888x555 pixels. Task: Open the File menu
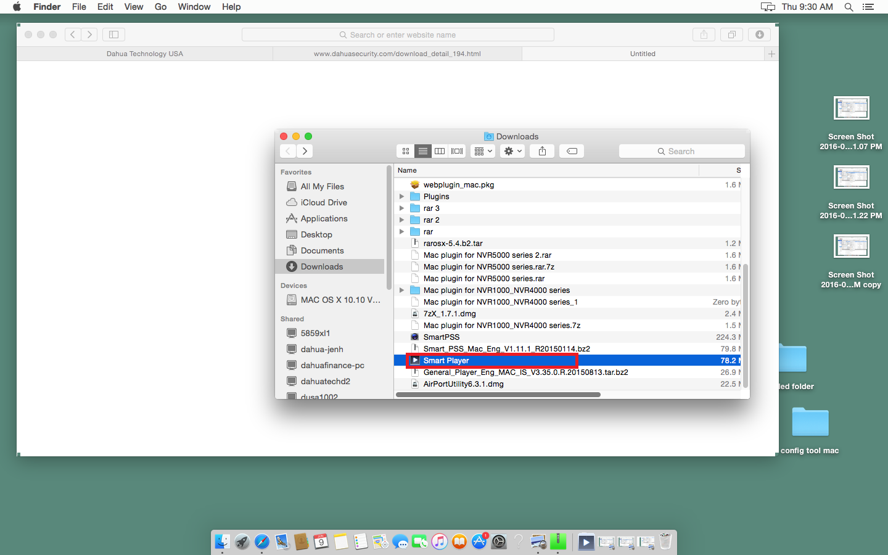click(x=79, y=7)
